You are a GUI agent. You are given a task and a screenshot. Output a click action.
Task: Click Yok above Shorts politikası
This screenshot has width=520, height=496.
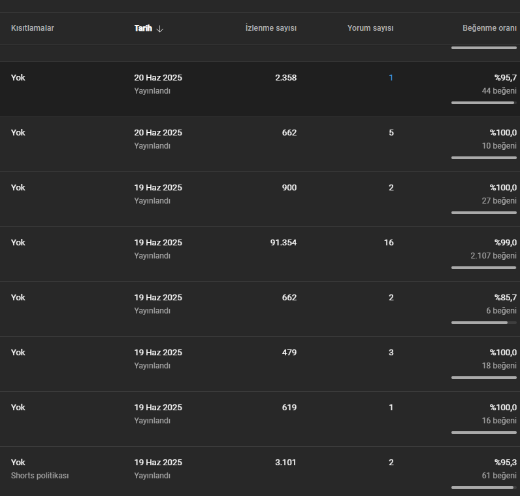pos(18,463)
